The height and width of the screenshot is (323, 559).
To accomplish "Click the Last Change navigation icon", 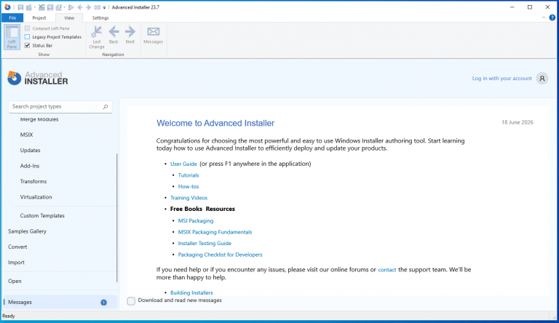I will pos(97,37).
